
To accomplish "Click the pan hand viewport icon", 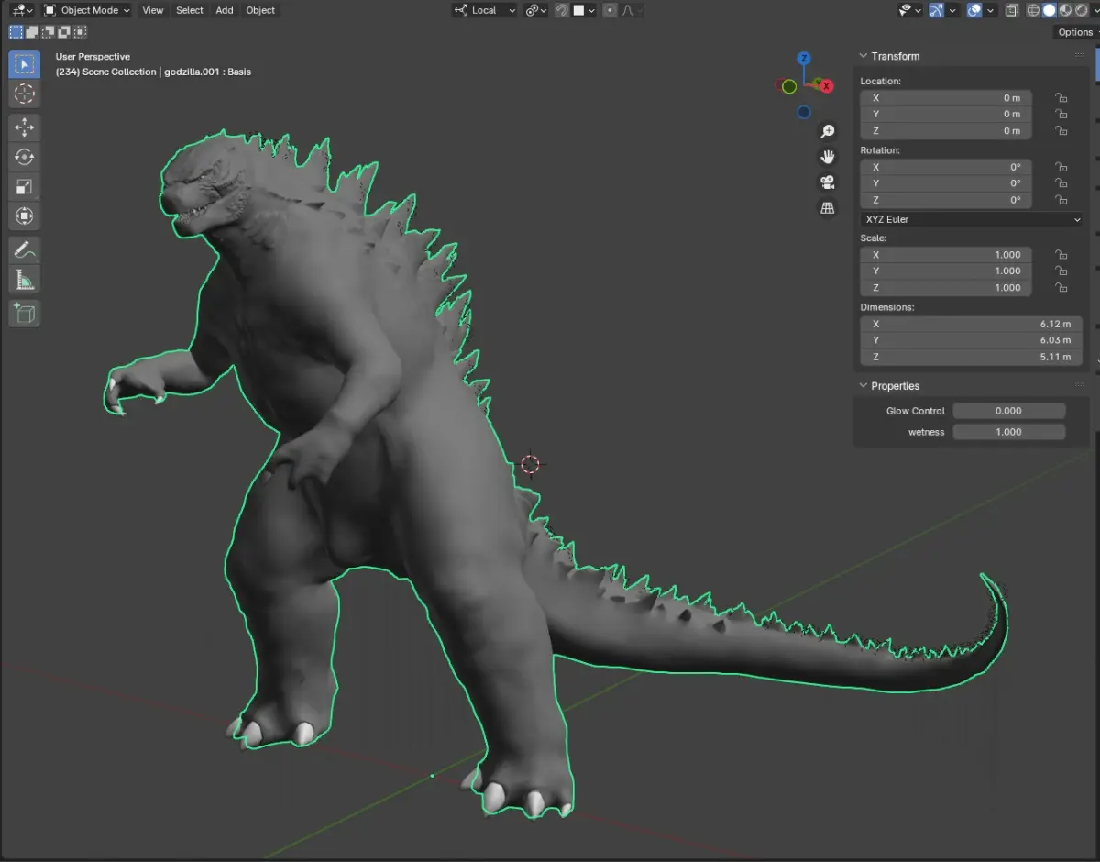I will [x=828, y=157].
